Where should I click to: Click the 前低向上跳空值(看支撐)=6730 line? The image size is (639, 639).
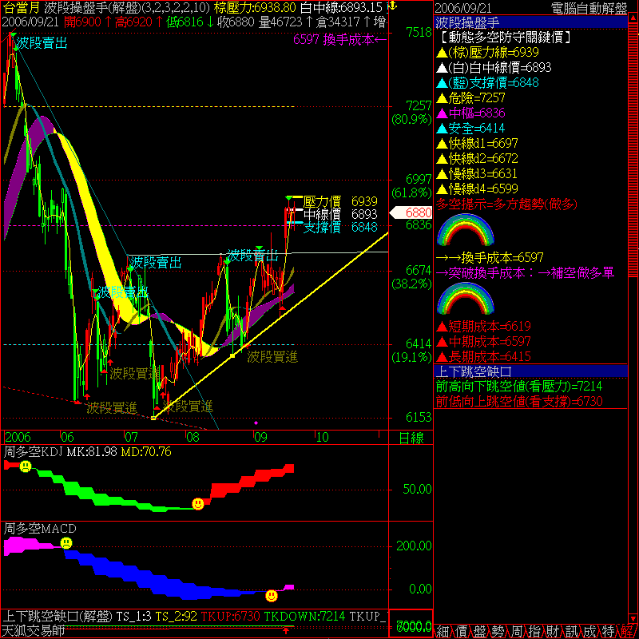point(519,402)
